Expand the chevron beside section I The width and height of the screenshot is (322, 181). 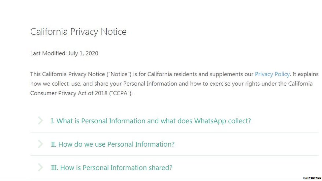pos(40,121)
